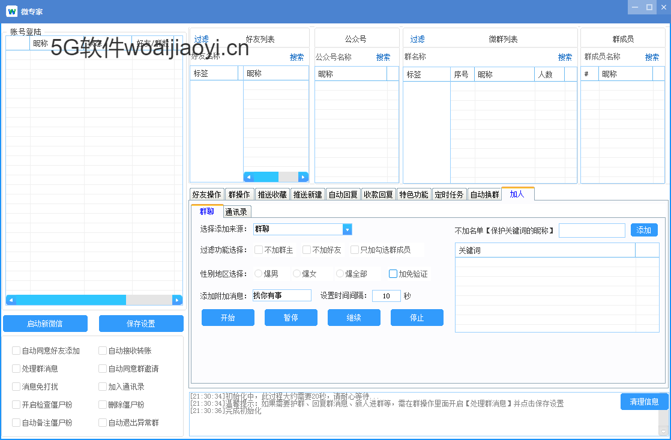The width and height of the screenshot is (671, 440).
Task: Open the 推送收藏 tab
Action: coord(272,194)
